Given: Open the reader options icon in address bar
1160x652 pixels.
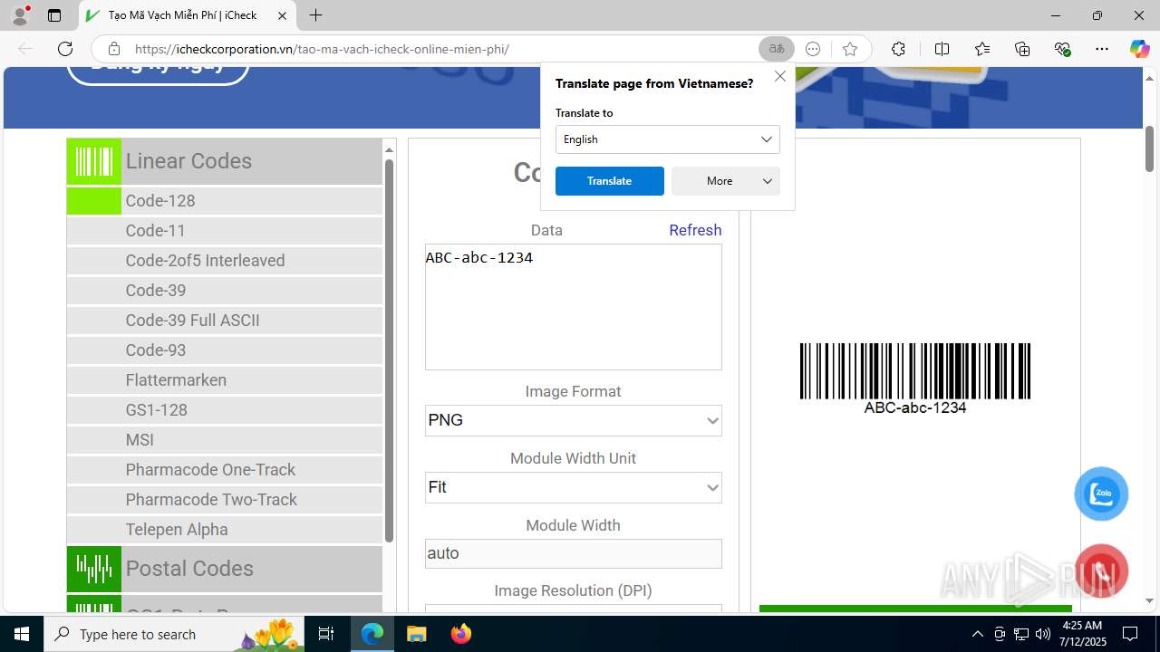Looking at the screenshot, I should coord(813,49).
